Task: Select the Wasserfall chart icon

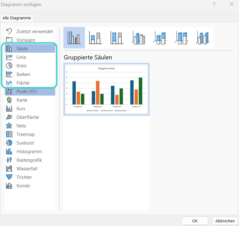Action: pyautogui.click(x=9, y=169)
